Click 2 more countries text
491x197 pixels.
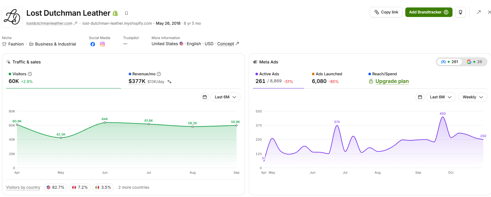click(134, 187)
